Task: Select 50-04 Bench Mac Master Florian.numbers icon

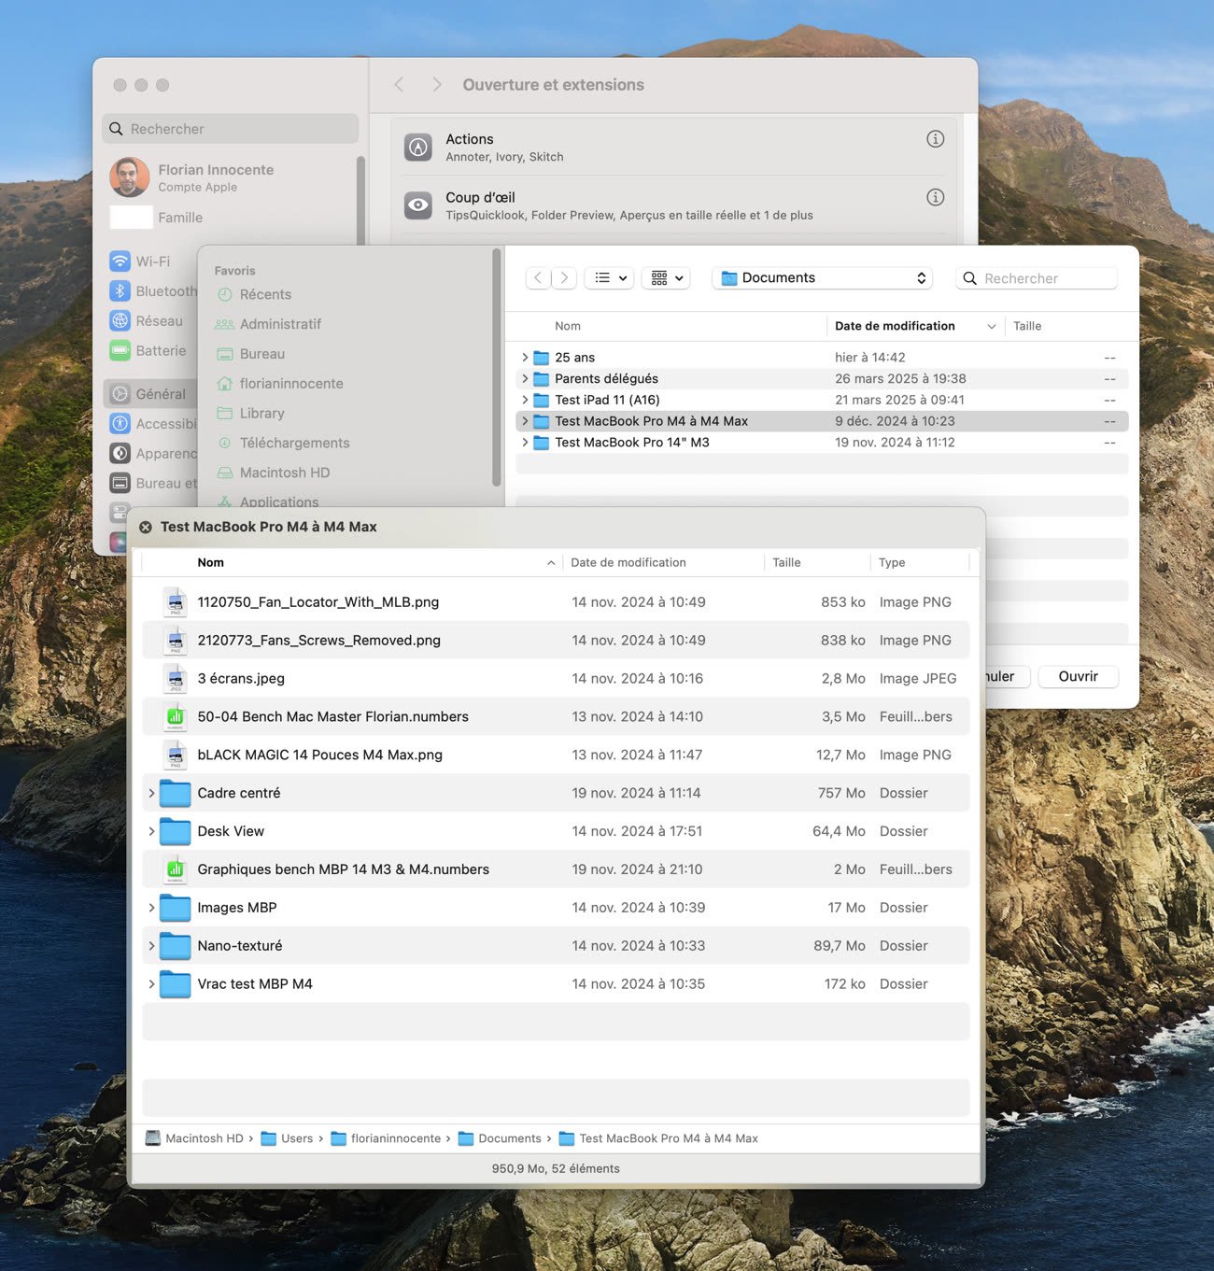Action: [x=176, y=717]
